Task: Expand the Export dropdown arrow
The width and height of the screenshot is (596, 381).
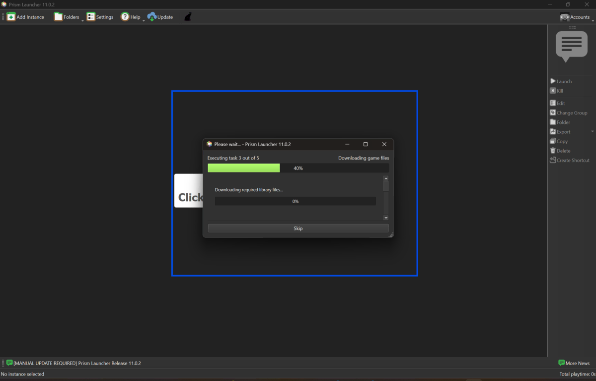Action: click(592, 132)
